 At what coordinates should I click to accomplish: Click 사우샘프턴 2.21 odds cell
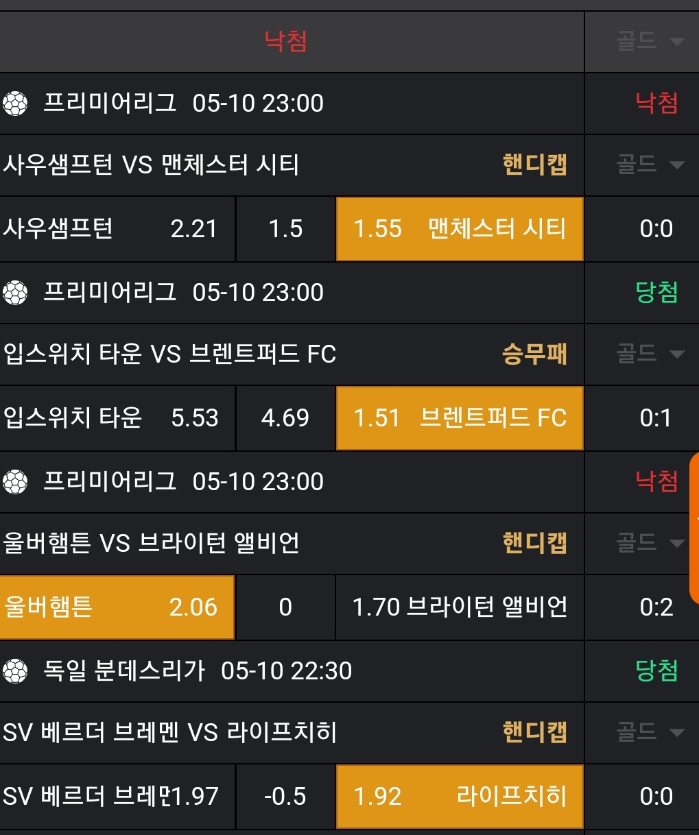[117, 229]
